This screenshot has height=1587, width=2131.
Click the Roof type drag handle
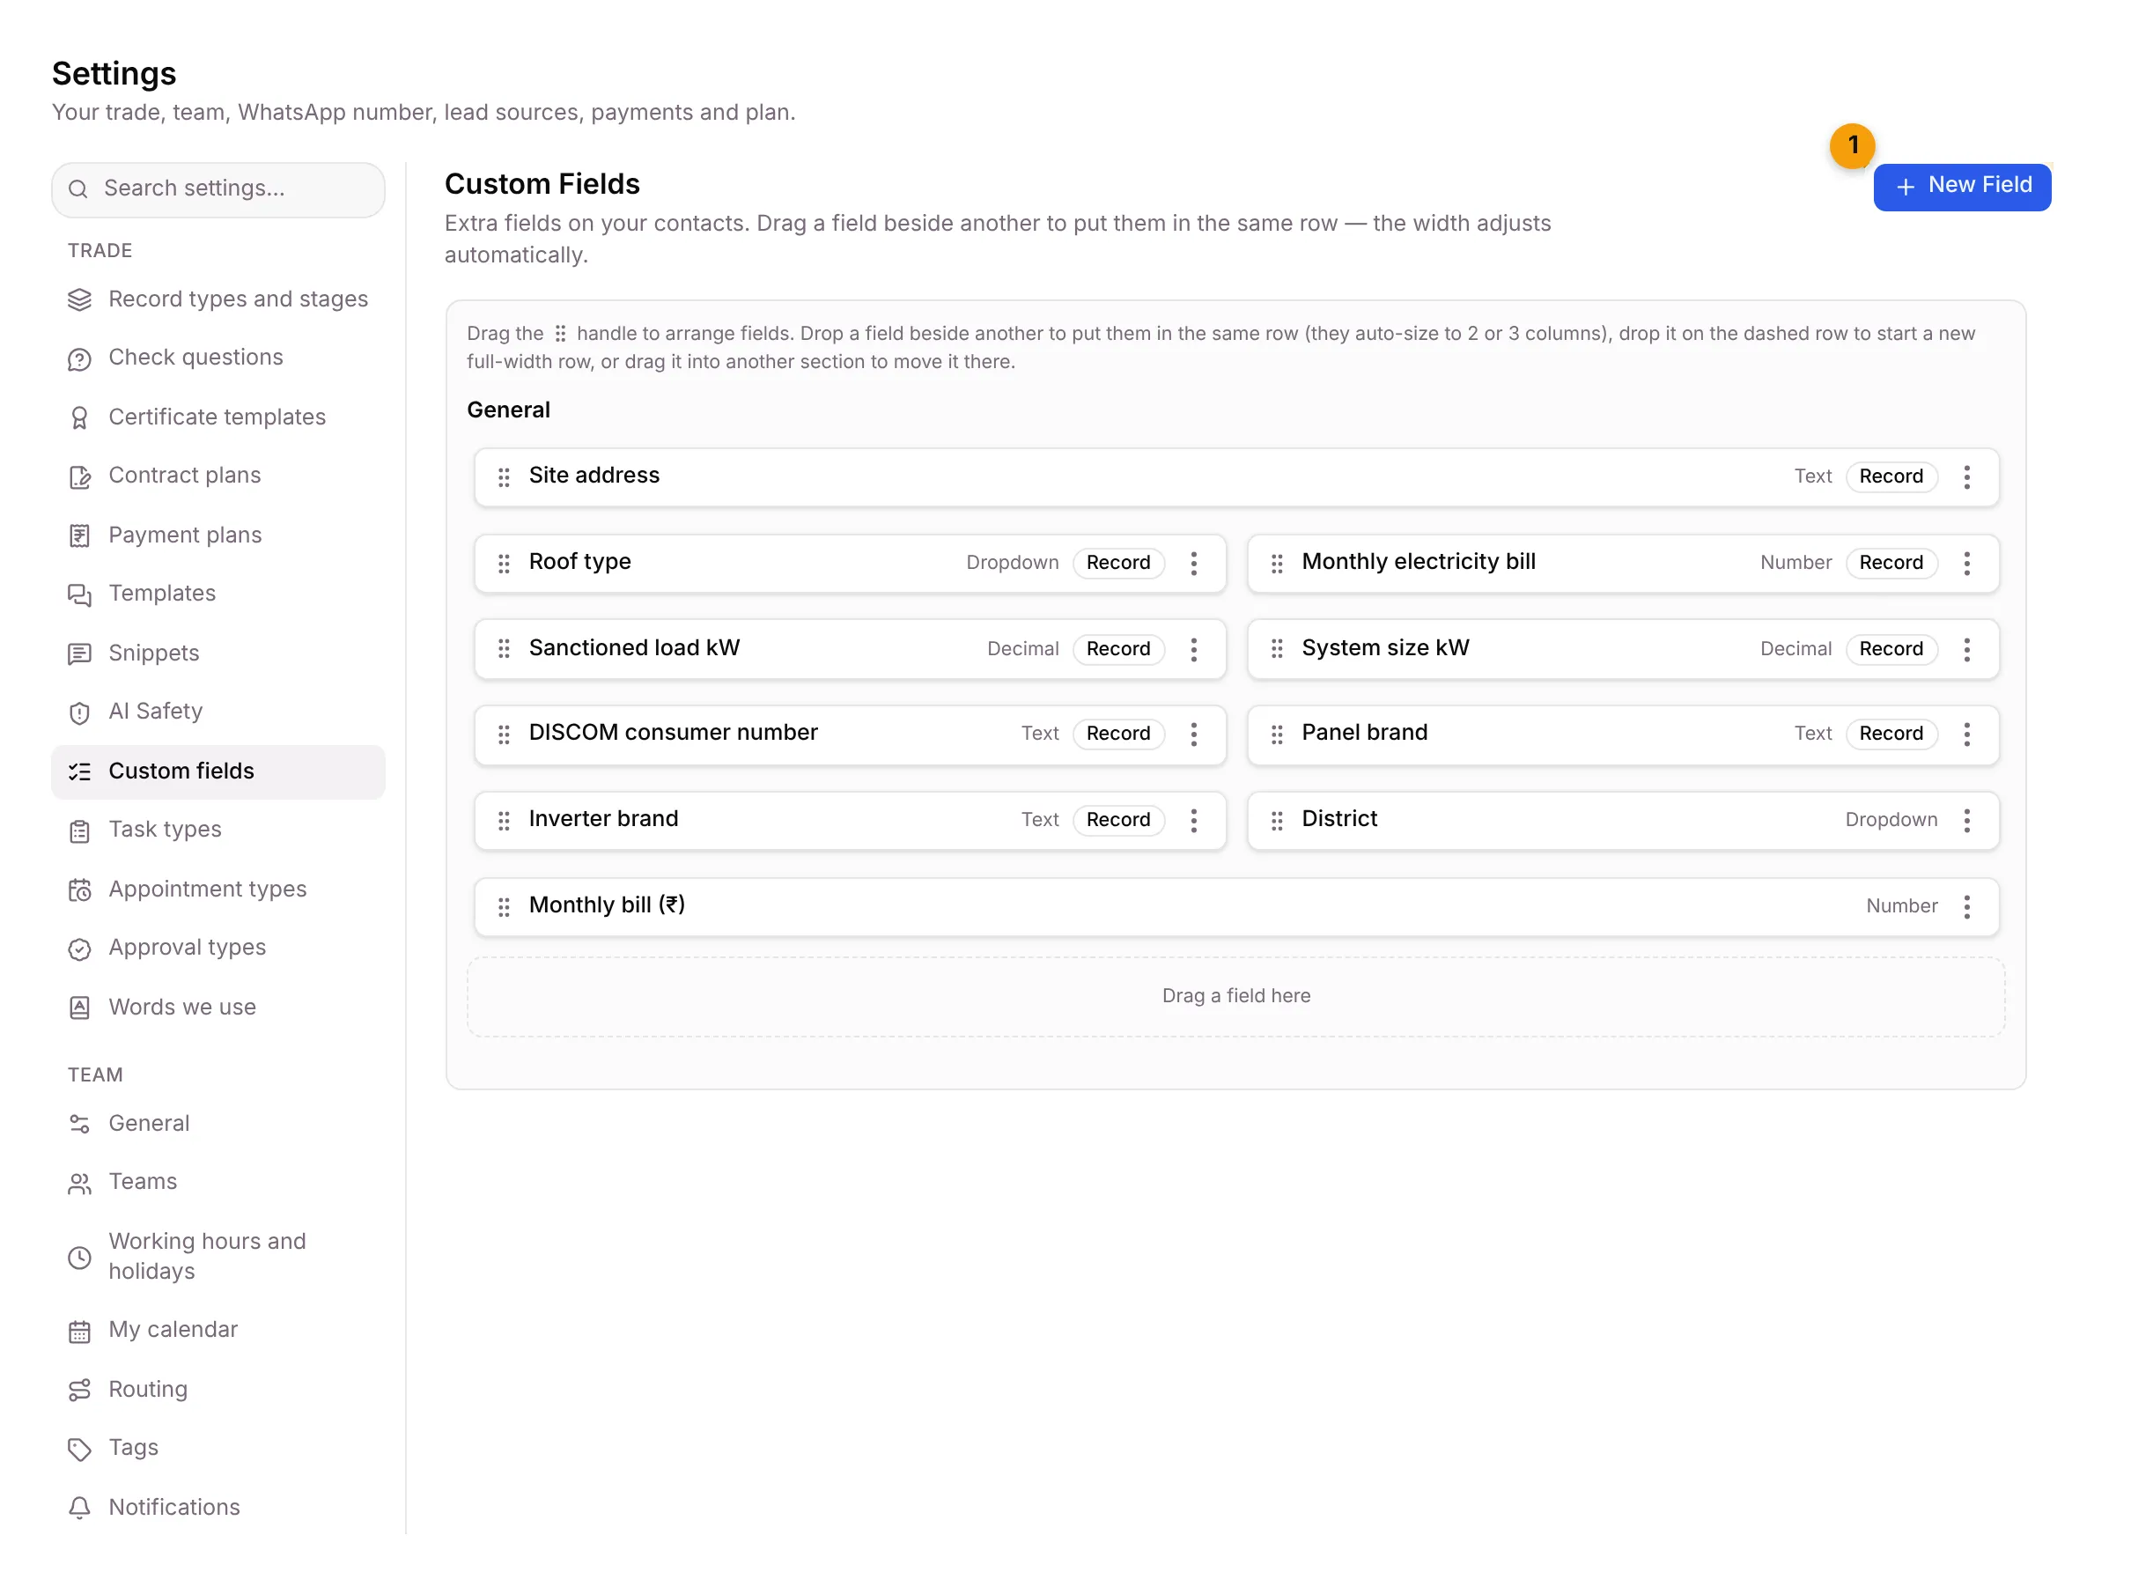click(x=503, y=564)
